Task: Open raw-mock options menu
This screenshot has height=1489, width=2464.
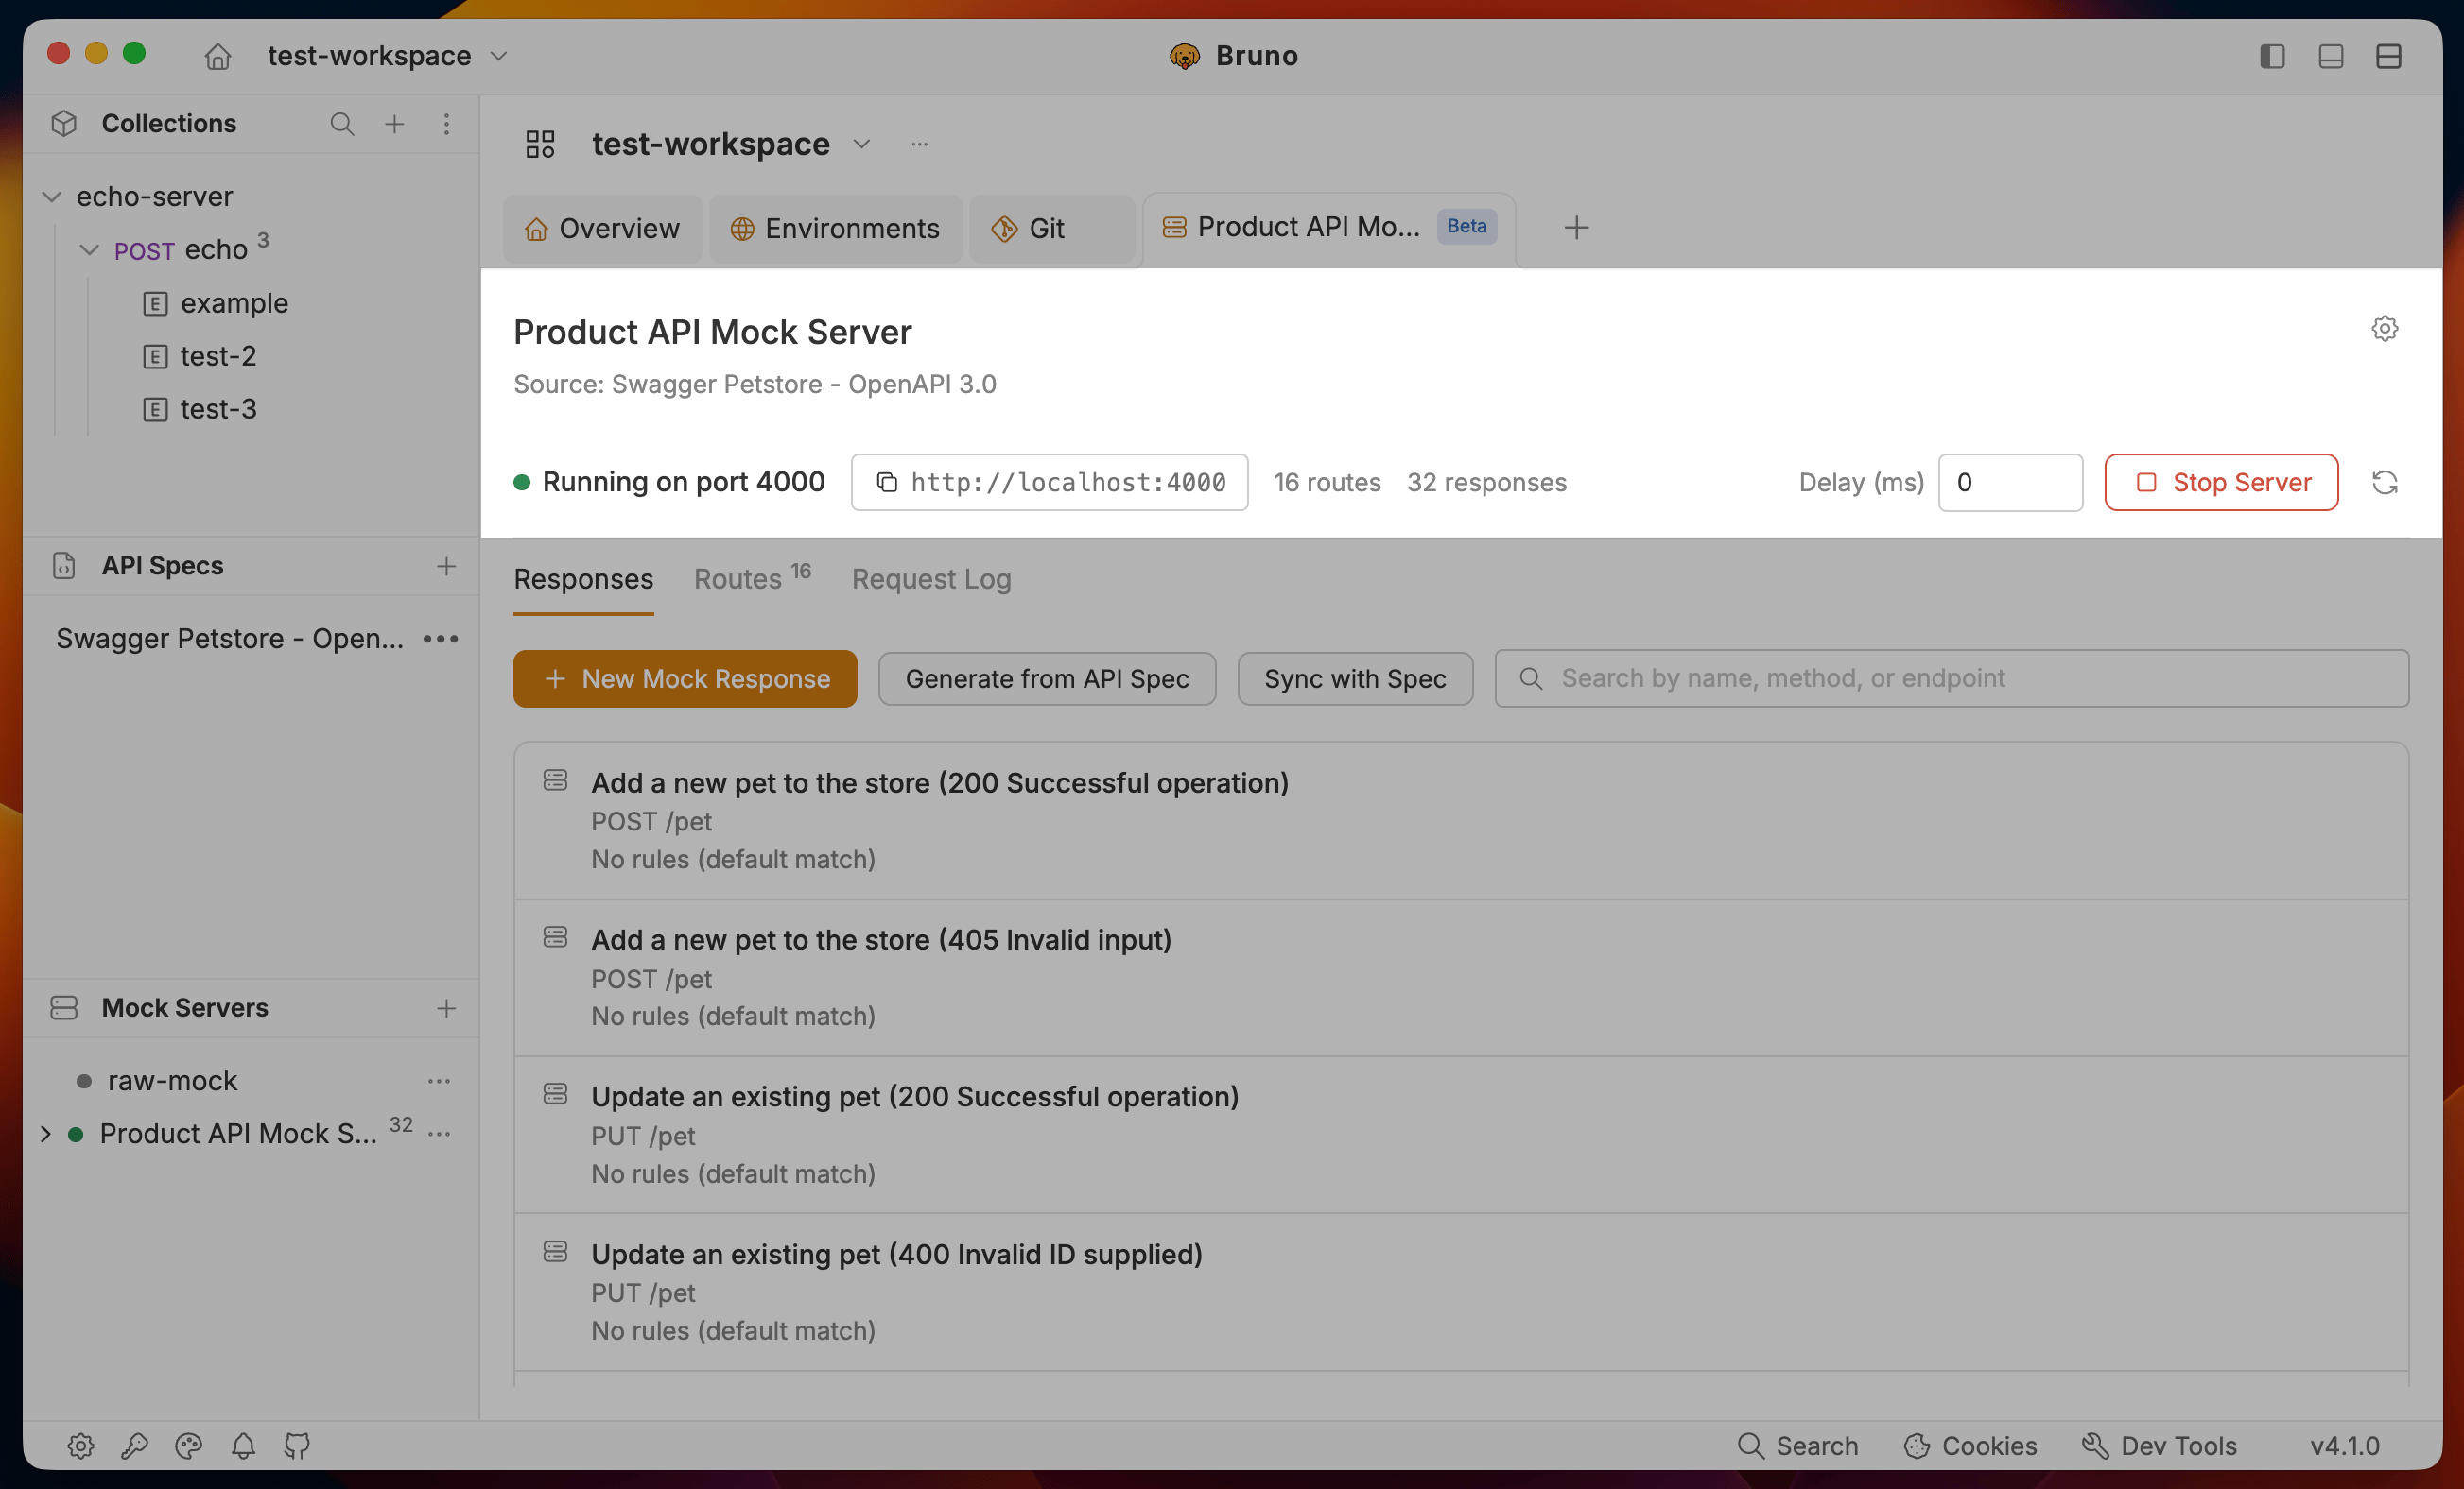Action: click(x=439, y=1081)
